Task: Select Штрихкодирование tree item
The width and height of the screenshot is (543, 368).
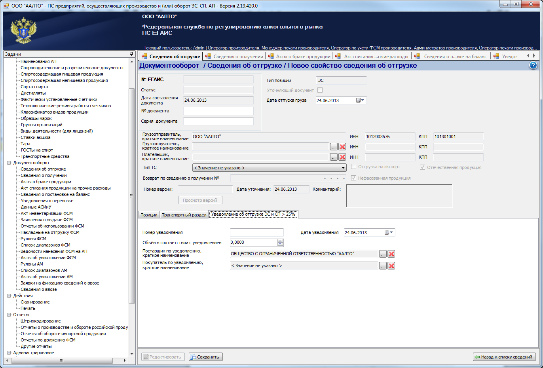Action: (x=40, y=321)
